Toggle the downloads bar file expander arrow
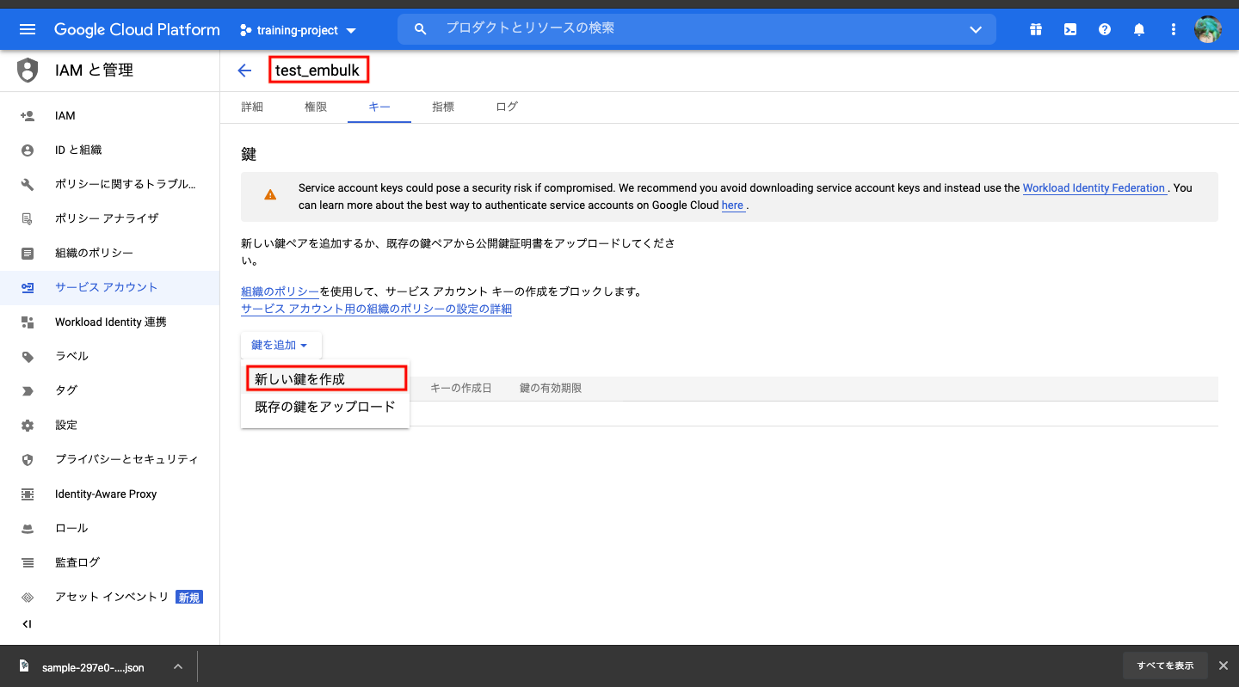This screenshot has width=1239, height=687. pyautogui.click(x=178, y=666)
